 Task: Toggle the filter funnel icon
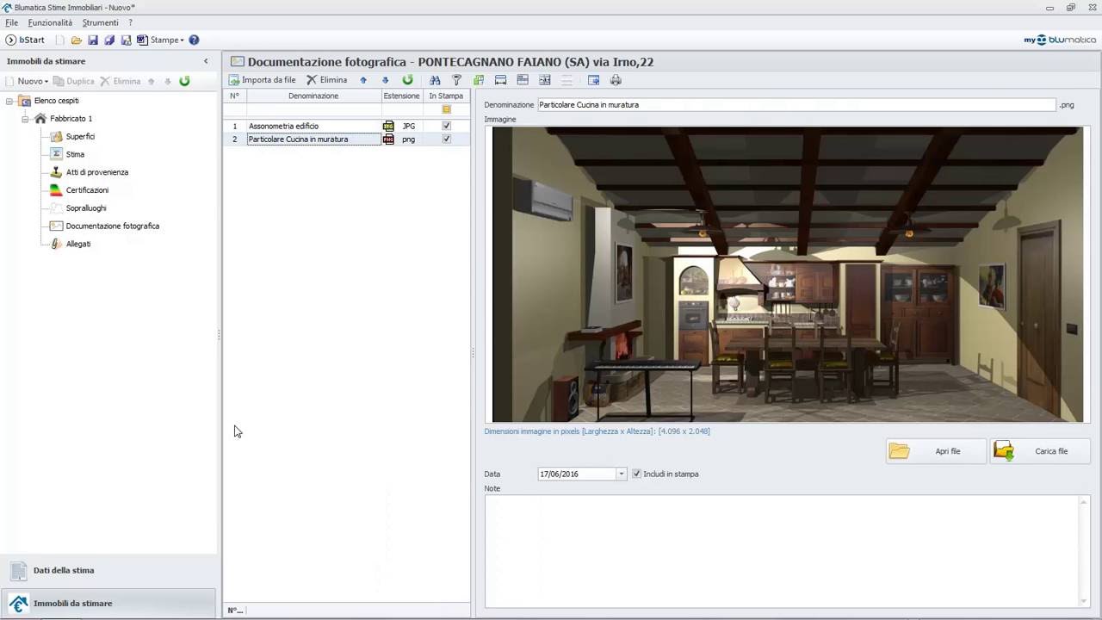(457, 80)
